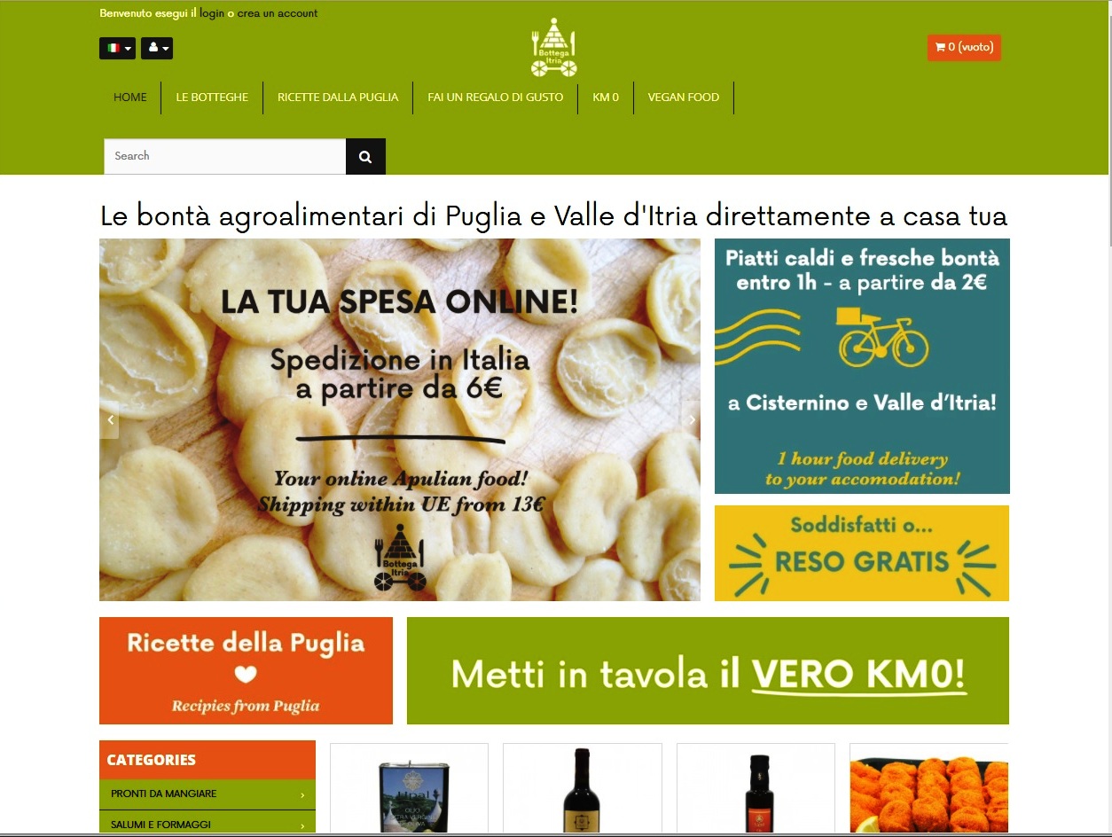Open the user account dropdown
Viewport: 1112px width, 837px height.
pos(157,48)
